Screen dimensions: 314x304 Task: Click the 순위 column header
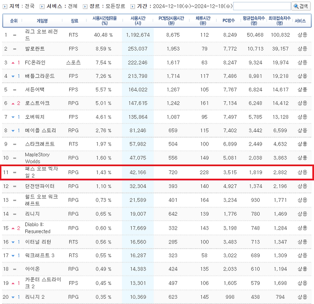[x=13, y=21]
